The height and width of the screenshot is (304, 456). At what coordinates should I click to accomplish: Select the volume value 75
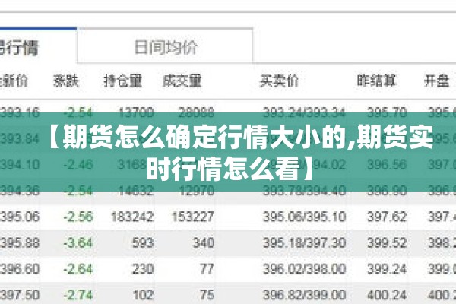point(207,295)
